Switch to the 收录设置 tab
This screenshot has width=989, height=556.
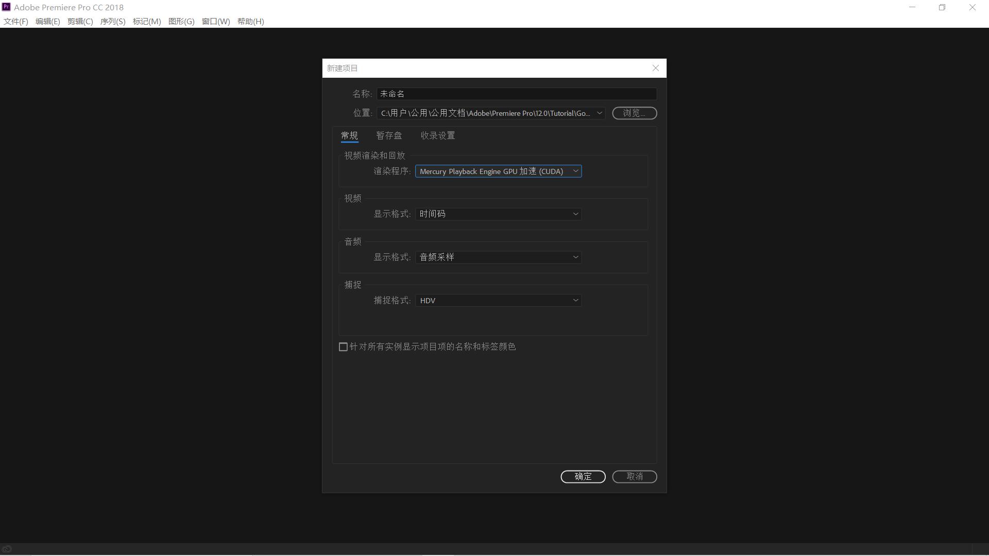[x=437, y=136]
